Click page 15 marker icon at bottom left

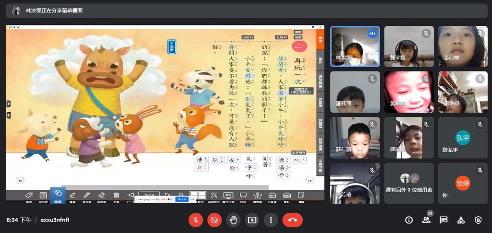[x=20, y=180]
